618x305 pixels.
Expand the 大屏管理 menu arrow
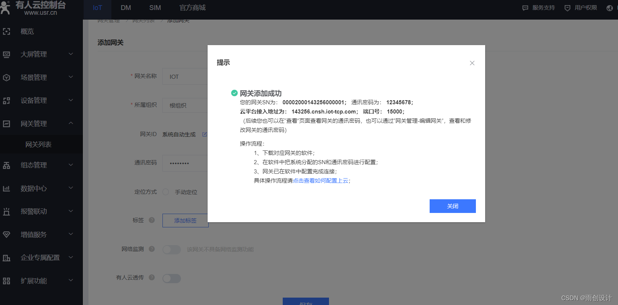coord(71,54)
